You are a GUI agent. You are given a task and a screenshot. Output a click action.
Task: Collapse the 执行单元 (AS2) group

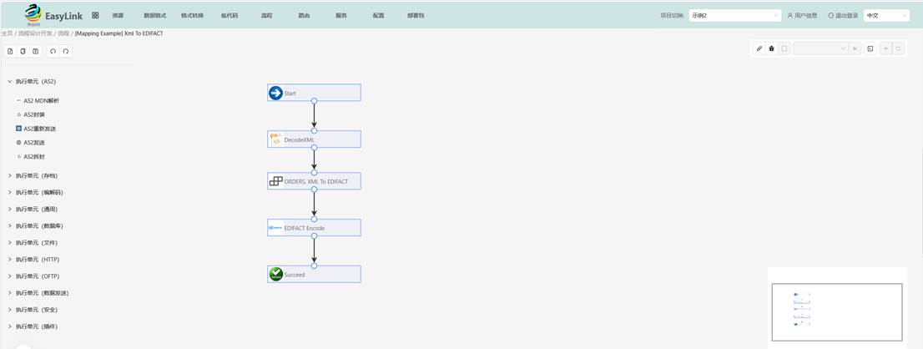[10, 82]
